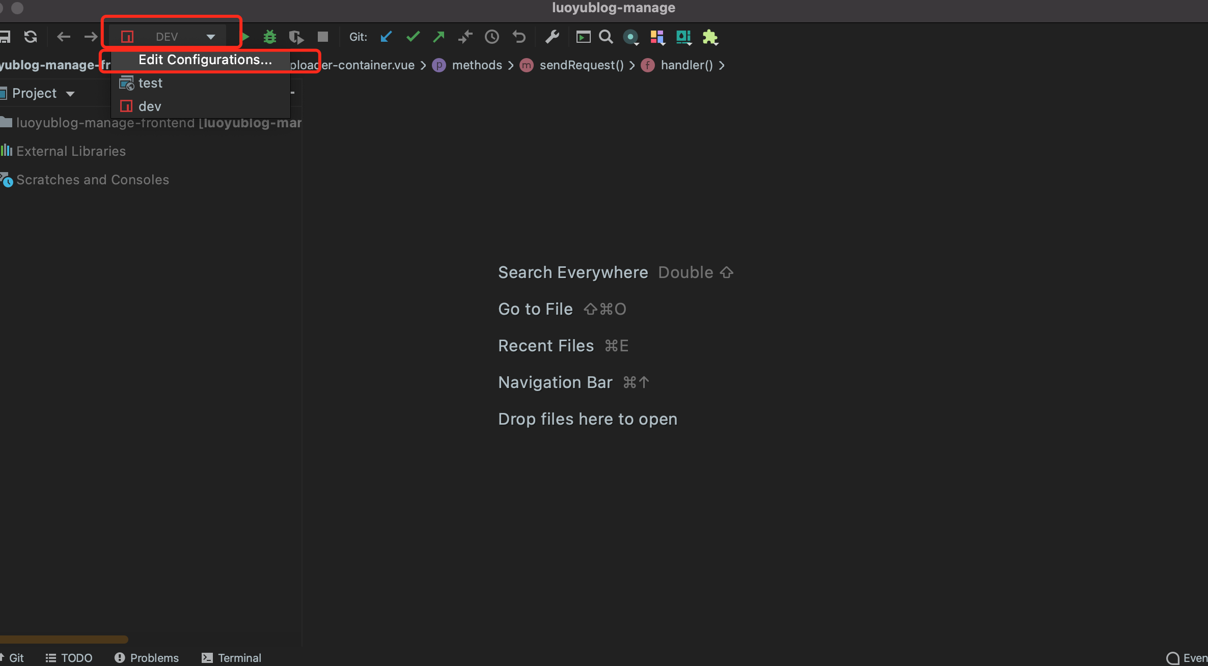Image resolution: width=1208 pixels, height=666 pixels.
Task: Rollback changes with undo arrow icon
Action: pyautogui.click(x=519, y=37)
